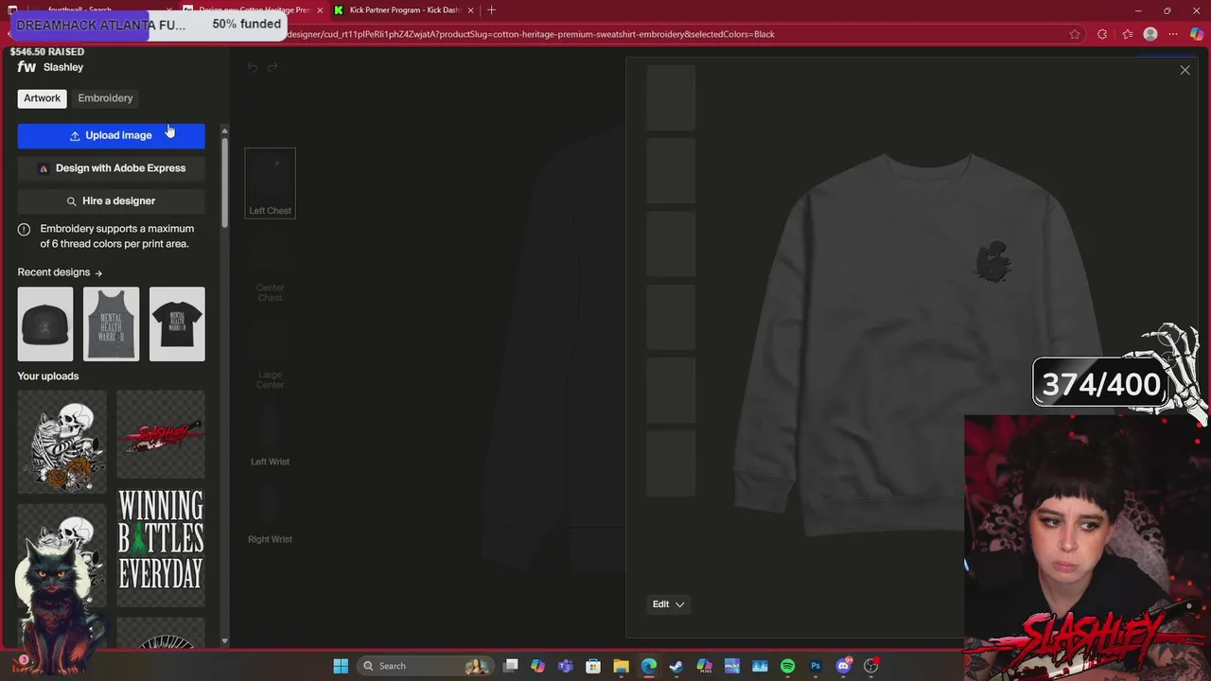Open Microsoft Teams from taskbar
This screenshot has height=681, width=1211.
(x=566, y=666)
